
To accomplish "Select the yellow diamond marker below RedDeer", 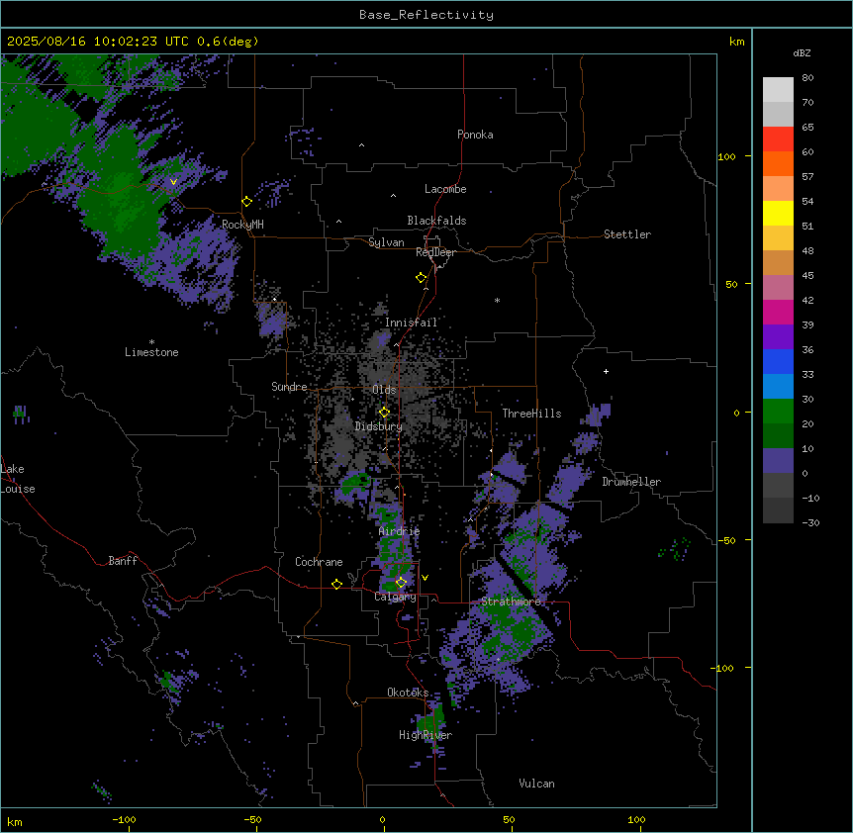I will click(x=421, y=278).
